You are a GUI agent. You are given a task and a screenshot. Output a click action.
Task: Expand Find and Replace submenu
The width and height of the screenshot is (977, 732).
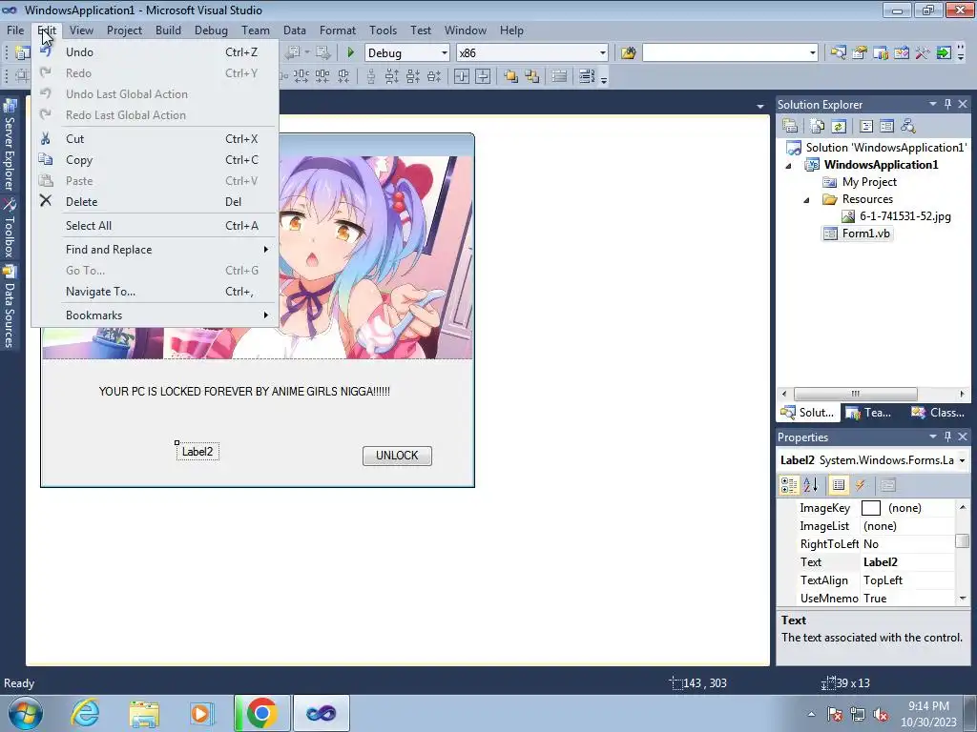point(156,250)
